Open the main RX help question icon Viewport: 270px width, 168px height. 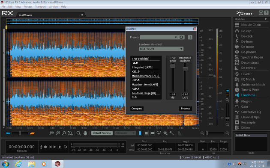click(x=266, y=13)
